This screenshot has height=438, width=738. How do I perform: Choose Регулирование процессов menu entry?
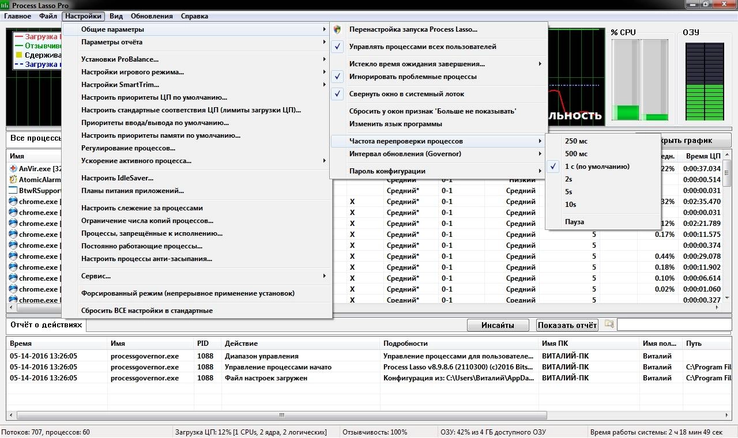click(x=197, y=148)
